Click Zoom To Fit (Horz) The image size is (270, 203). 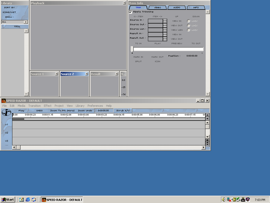click(62, 110)
